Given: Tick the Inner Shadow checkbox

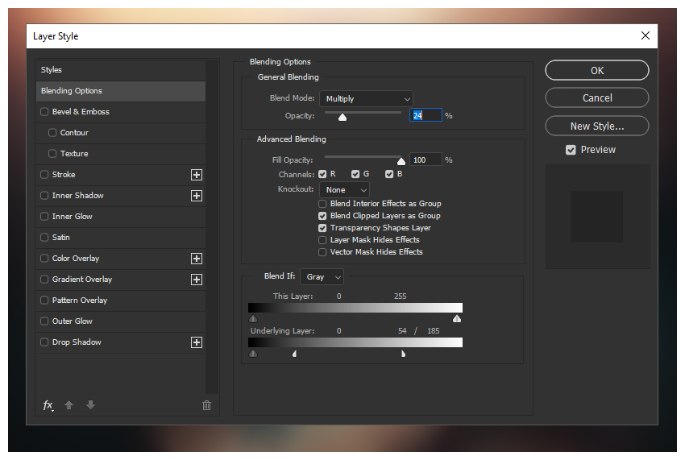Looking at the screenshot, I should [44, 195].
